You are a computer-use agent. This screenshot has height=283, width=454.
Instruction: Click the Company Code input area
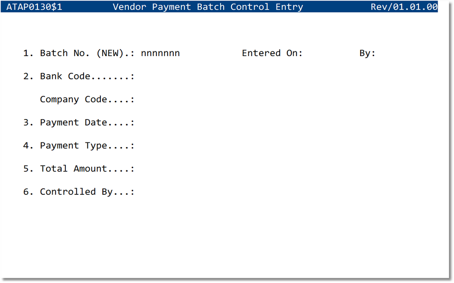tap(154, 99)
